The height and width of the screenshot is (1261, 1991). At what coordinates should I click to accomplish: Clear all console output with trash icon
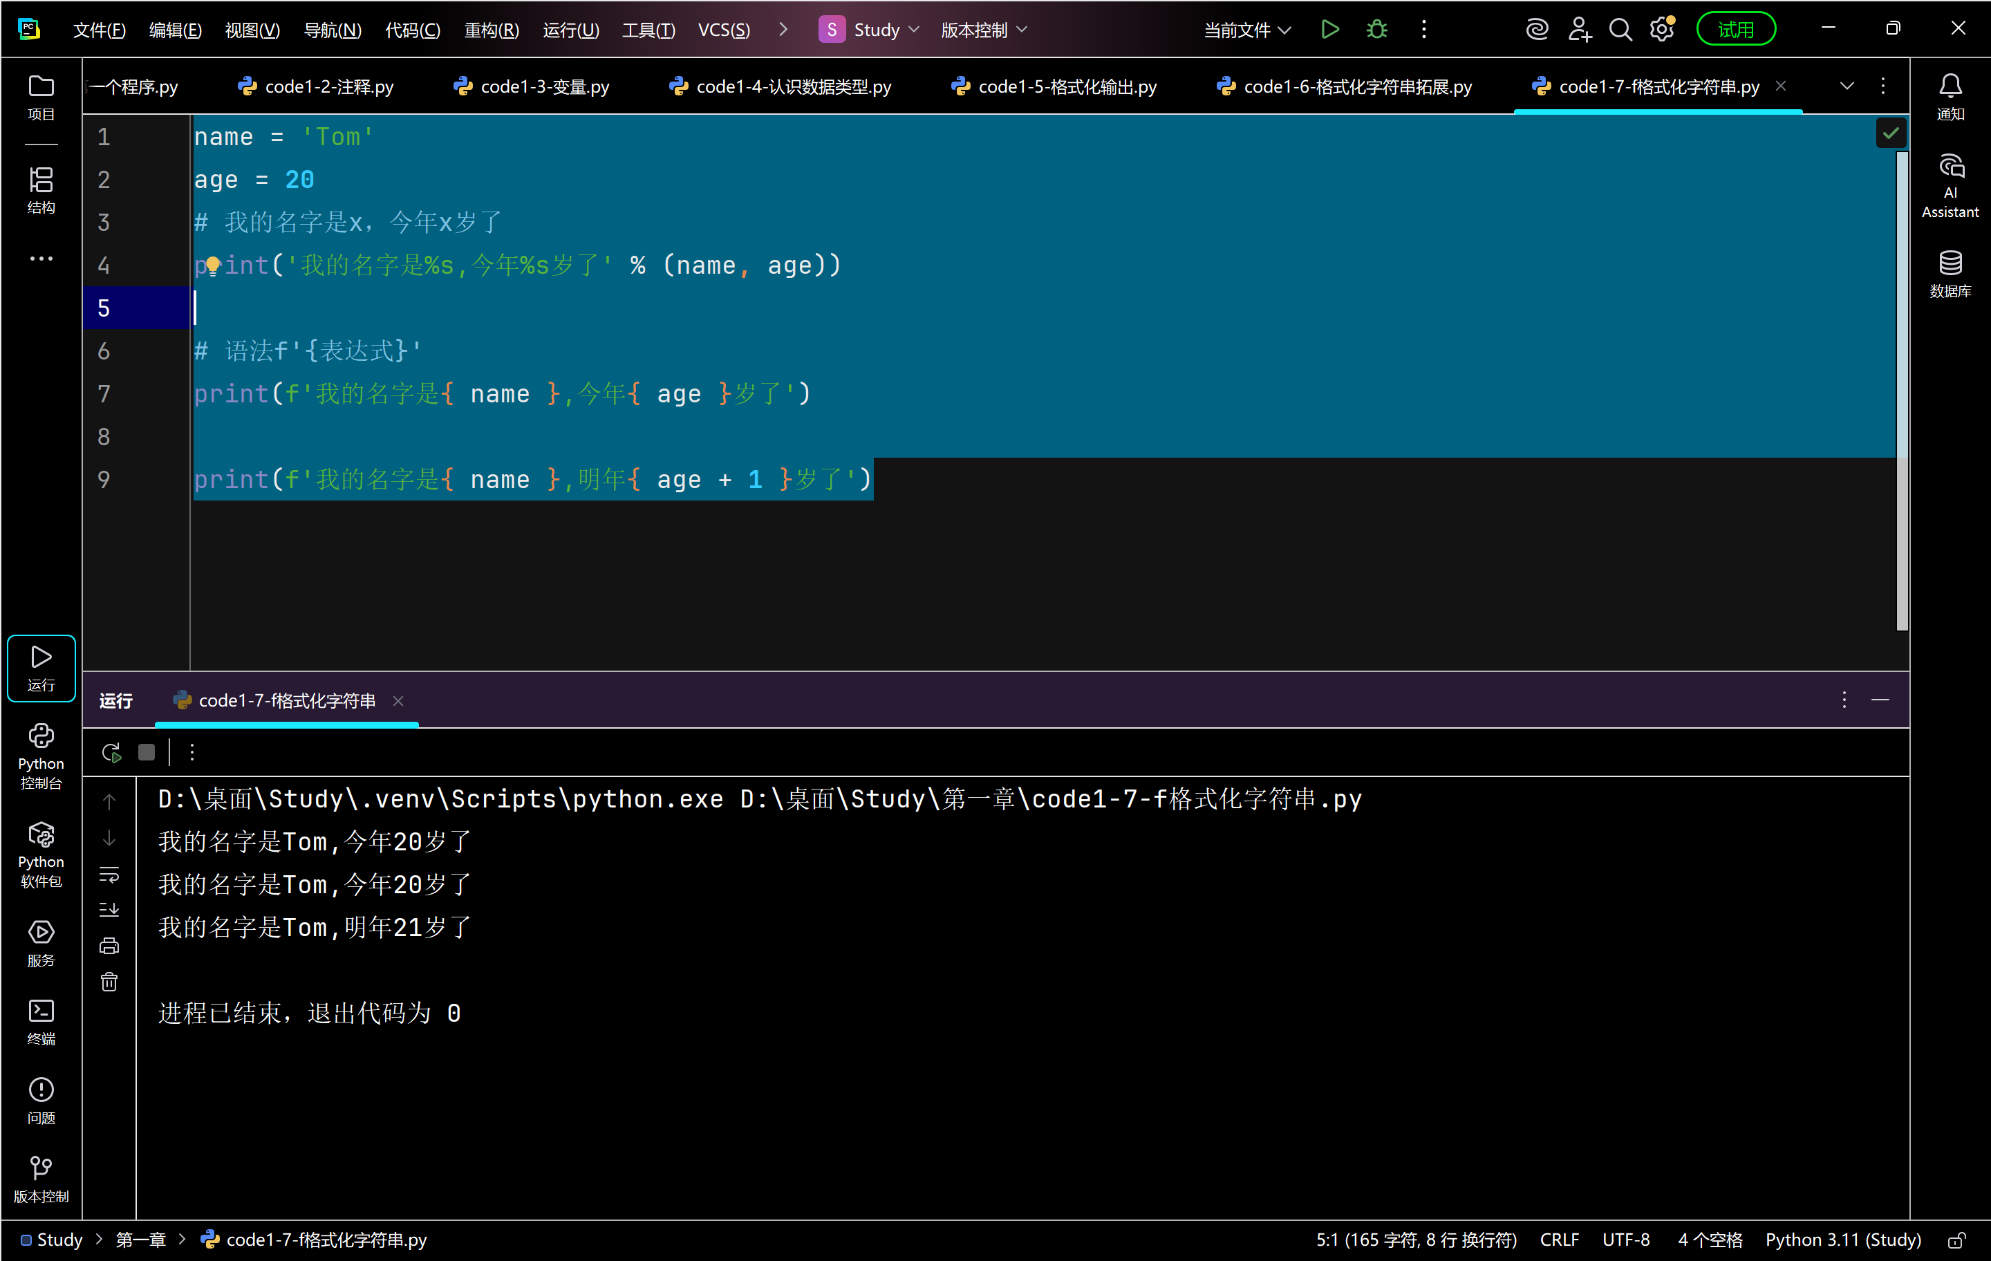[x=109, y=982]
